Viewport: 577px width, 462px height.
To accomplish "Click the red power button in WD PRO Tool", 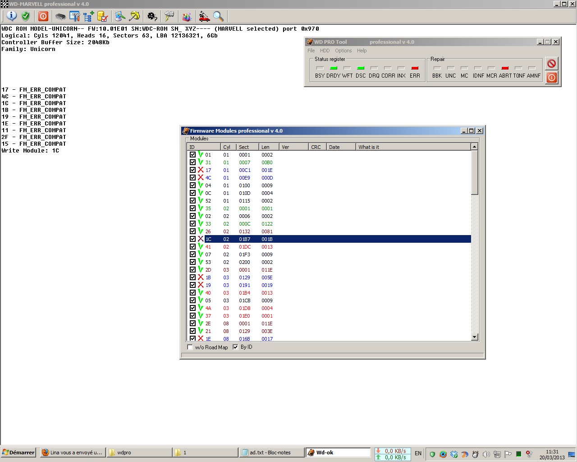I will (x=551, y=78).
